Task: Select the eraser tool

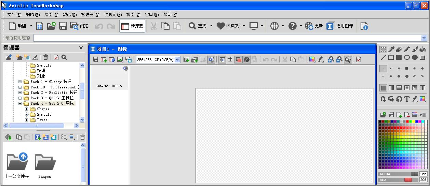Action: [399, 49]
